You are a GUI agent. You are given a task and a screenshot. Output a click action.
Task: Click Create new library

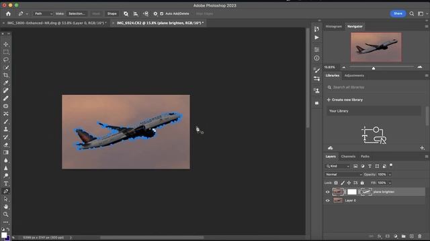(x=345, y=100)
